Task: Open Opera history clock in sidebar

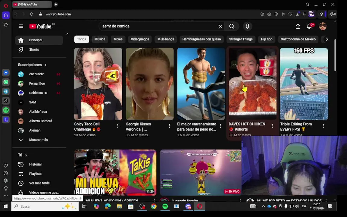Action: click(6, 173)
